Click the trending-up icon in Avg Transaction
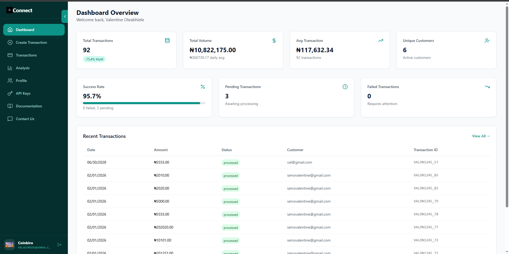509x254 pixels. coord(381,41)
